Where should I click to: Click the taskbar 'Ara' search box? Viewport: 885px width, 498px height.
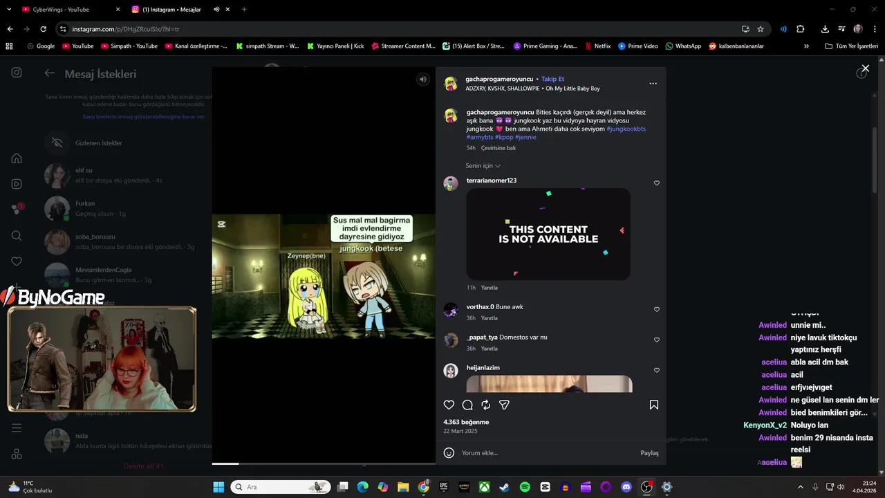click(x=280, y=487)
